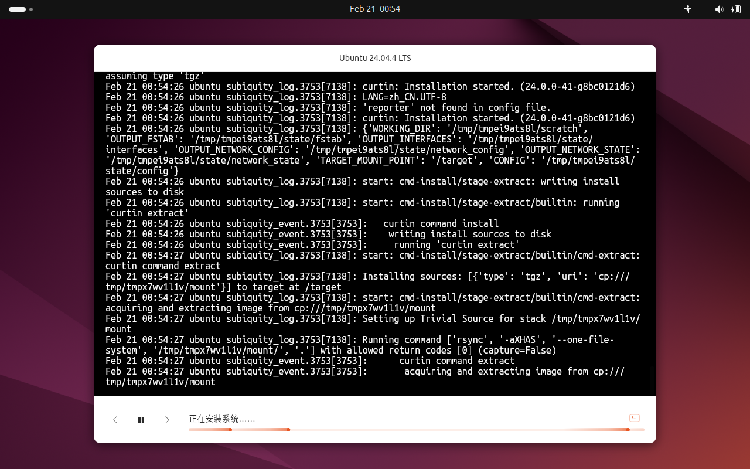Open the Feb 21 00:54 clock menu
Screen dimensions: 750x469
tap(375, 9)
